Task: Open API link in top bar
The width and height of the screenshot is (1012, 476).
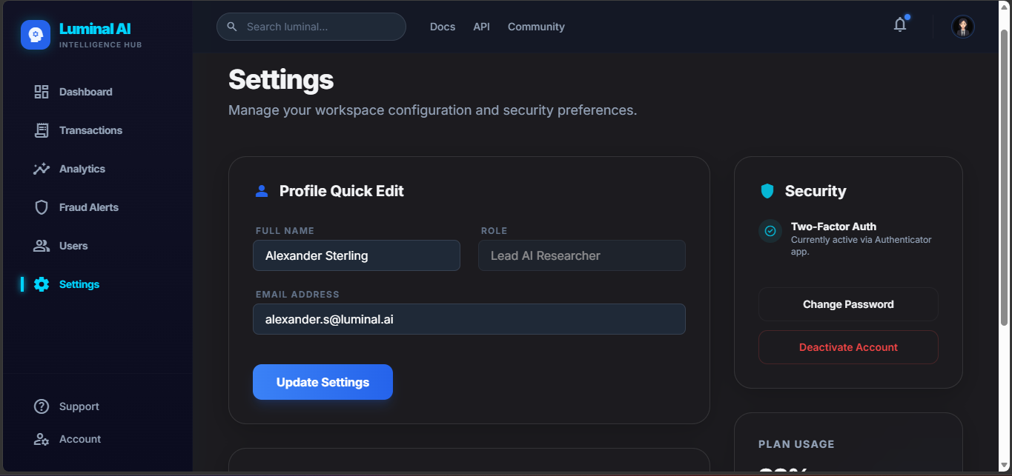Action: (x=482, y=27)
